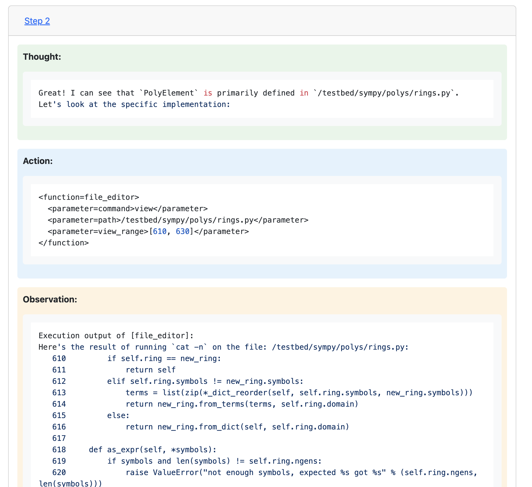
Task: Click the line 613 terms assignment code
Action: point(299,393)
